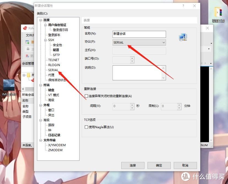228x184 pixels.
Task: Collapse the 用户身份验证 tree node
Action: point(45,25)
